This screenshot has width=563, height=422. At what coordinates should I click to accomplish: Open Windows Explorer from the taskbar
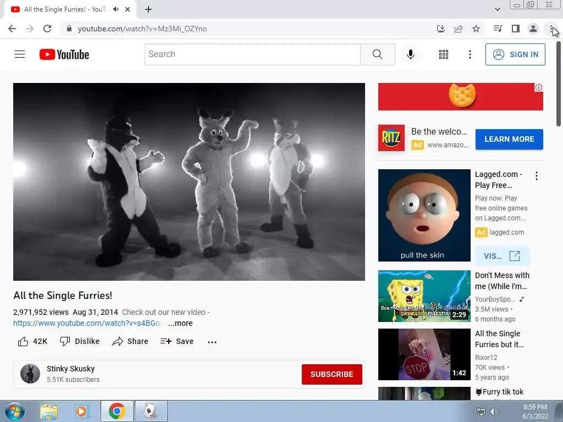pyautogui.click(x=49, y=411)
